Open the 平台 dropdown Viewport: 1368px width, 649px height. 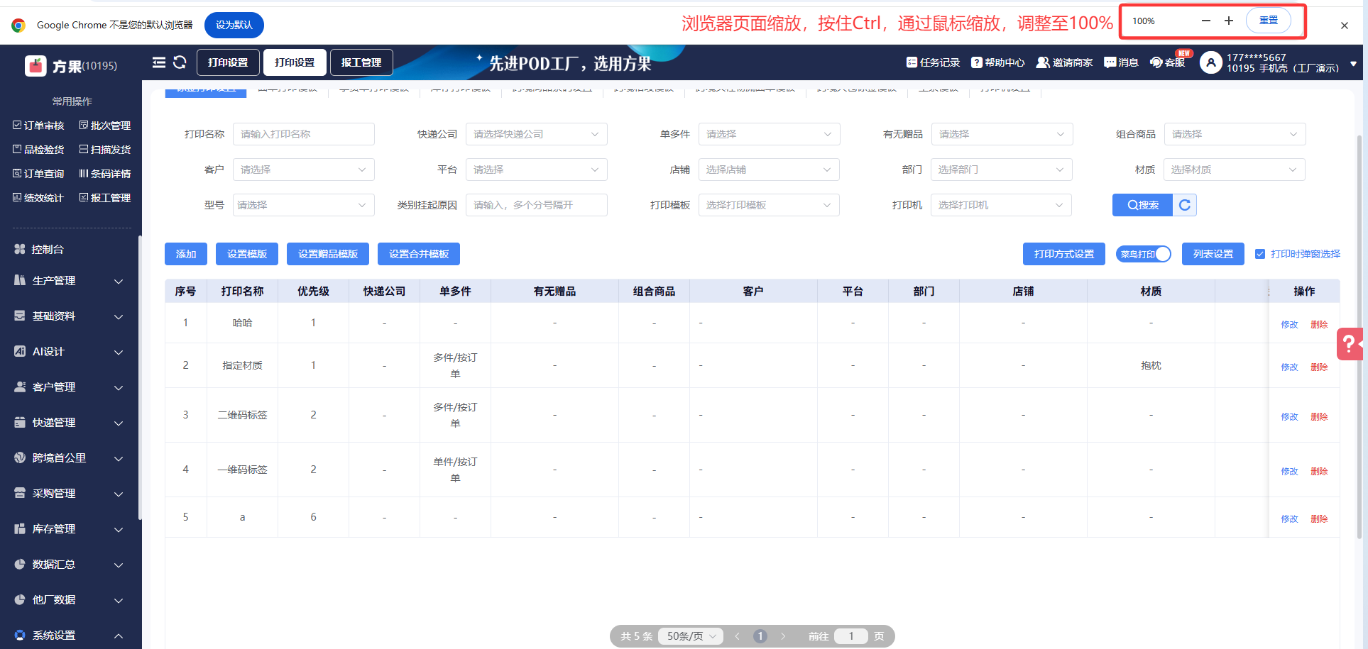pos(537,170)
